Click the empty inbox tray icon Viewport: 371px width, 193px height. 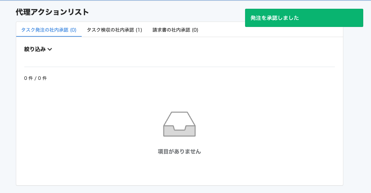point(179,124)
